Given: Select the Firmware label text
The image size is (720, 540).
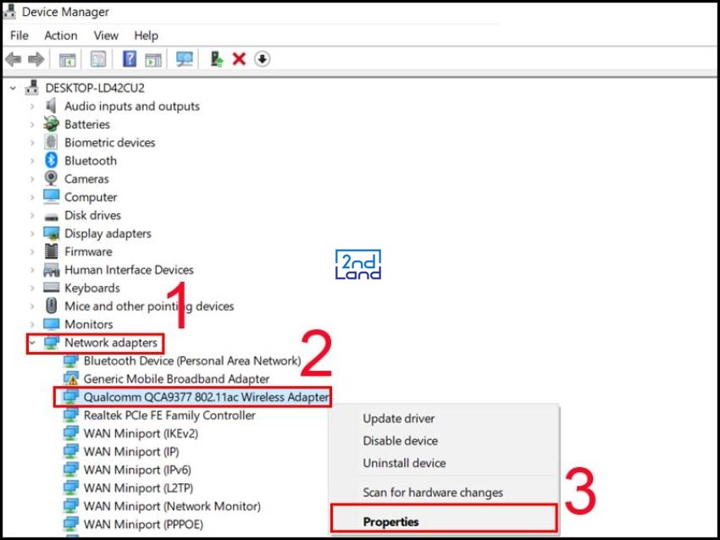Looking at the screenshot, I should pos(88,251).
